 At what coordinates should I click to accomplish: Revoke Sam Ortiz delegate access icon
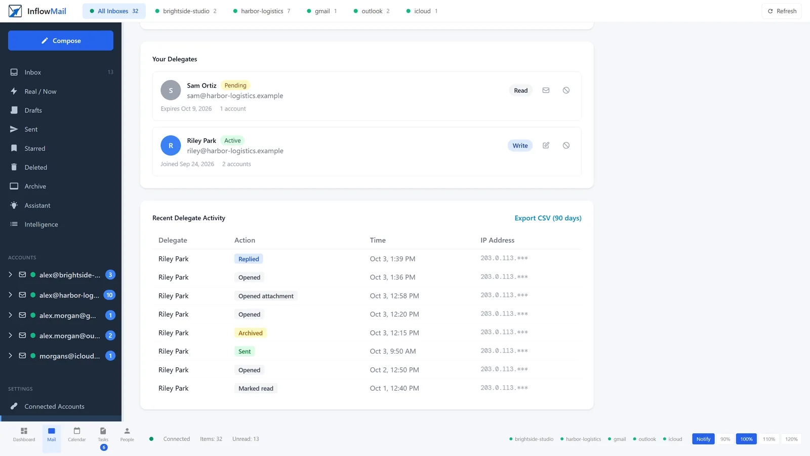tap(566, 90)
